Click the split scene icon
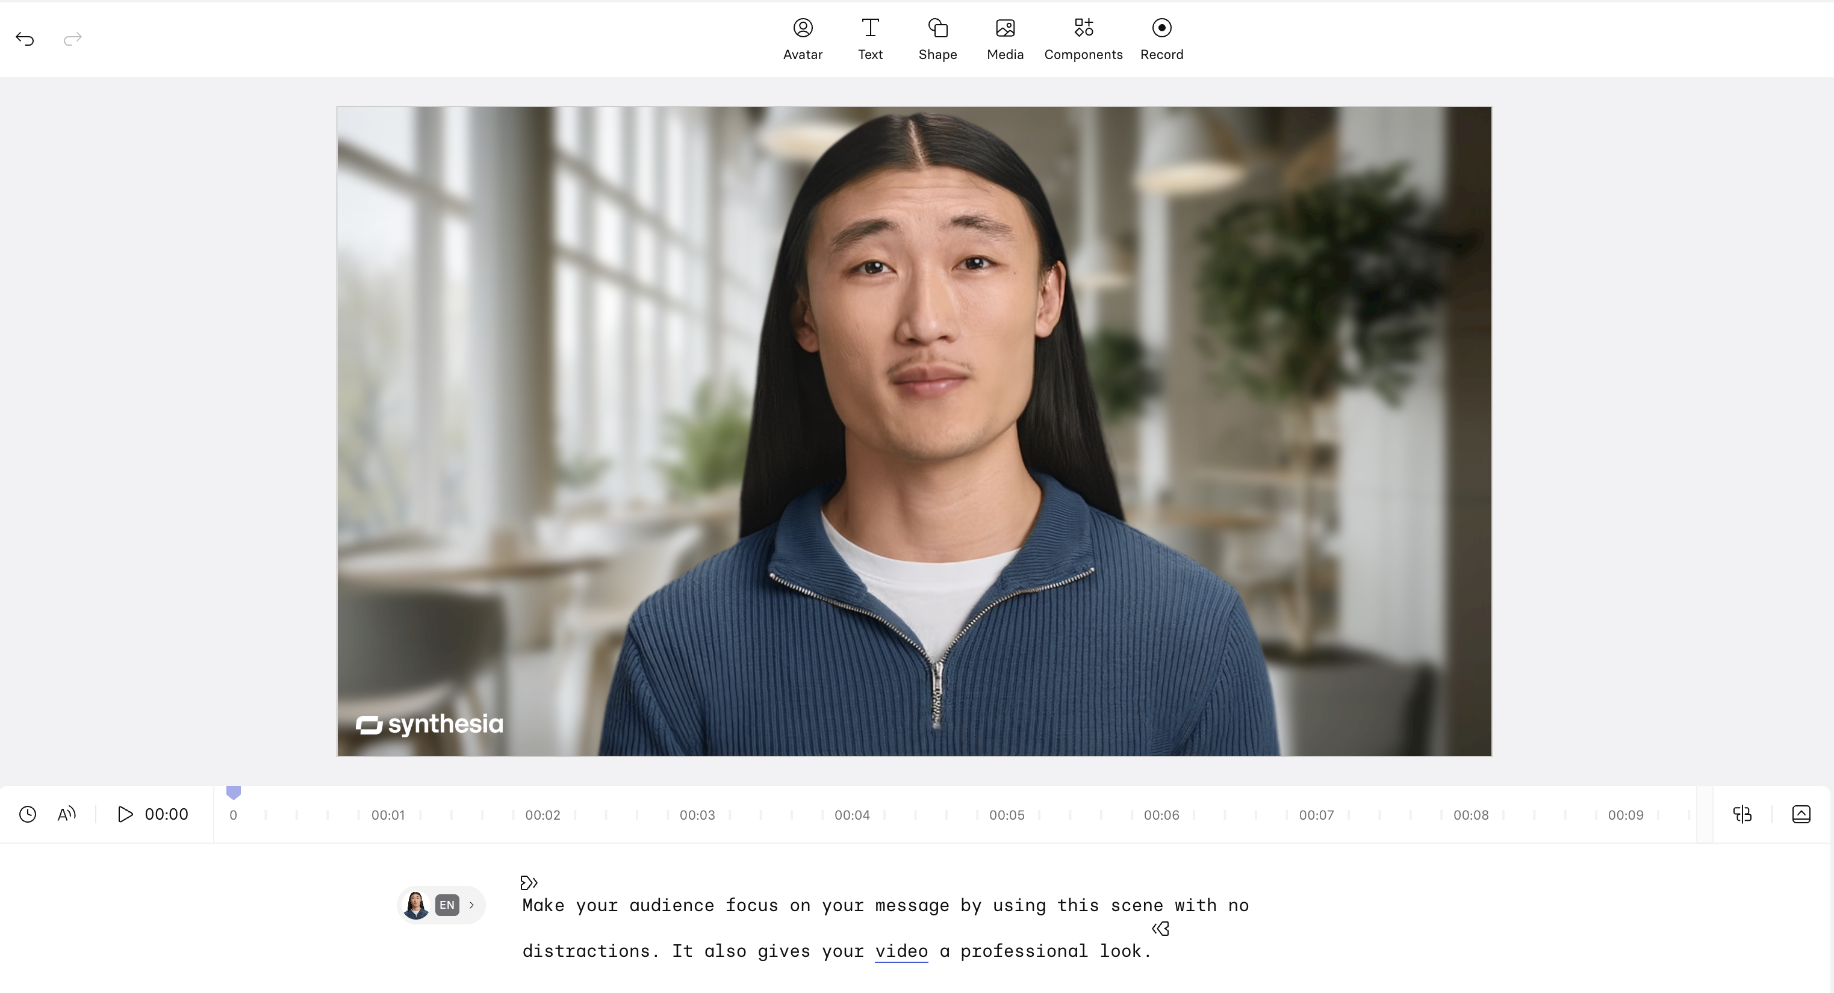The width and height of the screenshot is (1834, 993). coord(1741,814)
